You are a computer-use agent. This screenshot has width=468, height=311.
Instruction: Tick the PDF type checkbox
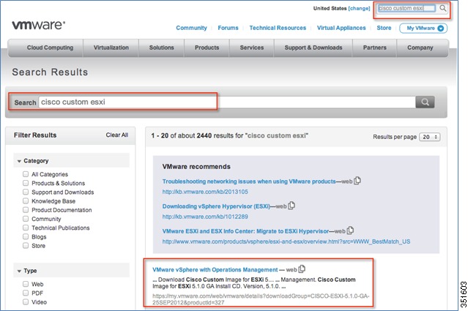coord(26,293)
